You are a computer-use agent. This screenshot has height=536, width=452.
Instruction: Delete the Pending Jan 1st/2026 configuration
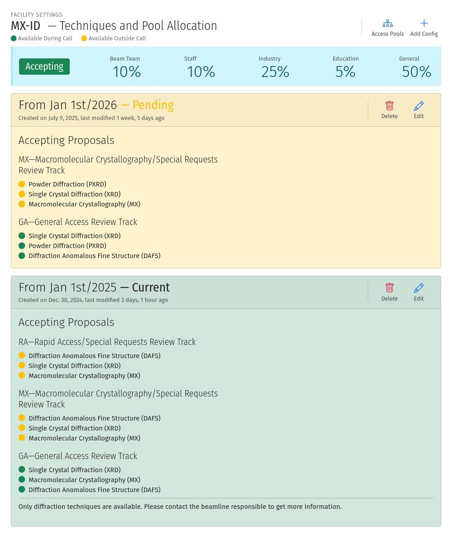389,110
